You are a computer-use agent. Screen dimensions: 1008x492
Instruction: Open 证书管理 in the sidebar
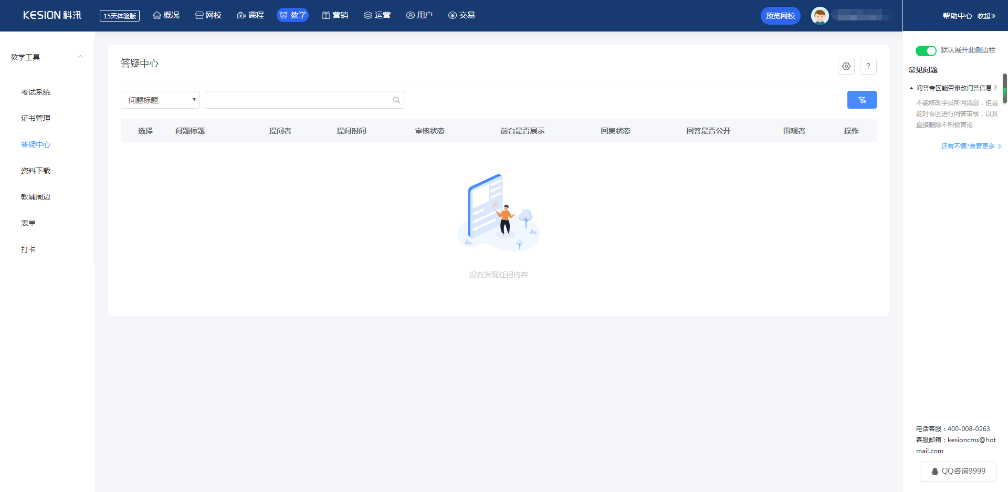pyautogui.click(x=36, y=118)
